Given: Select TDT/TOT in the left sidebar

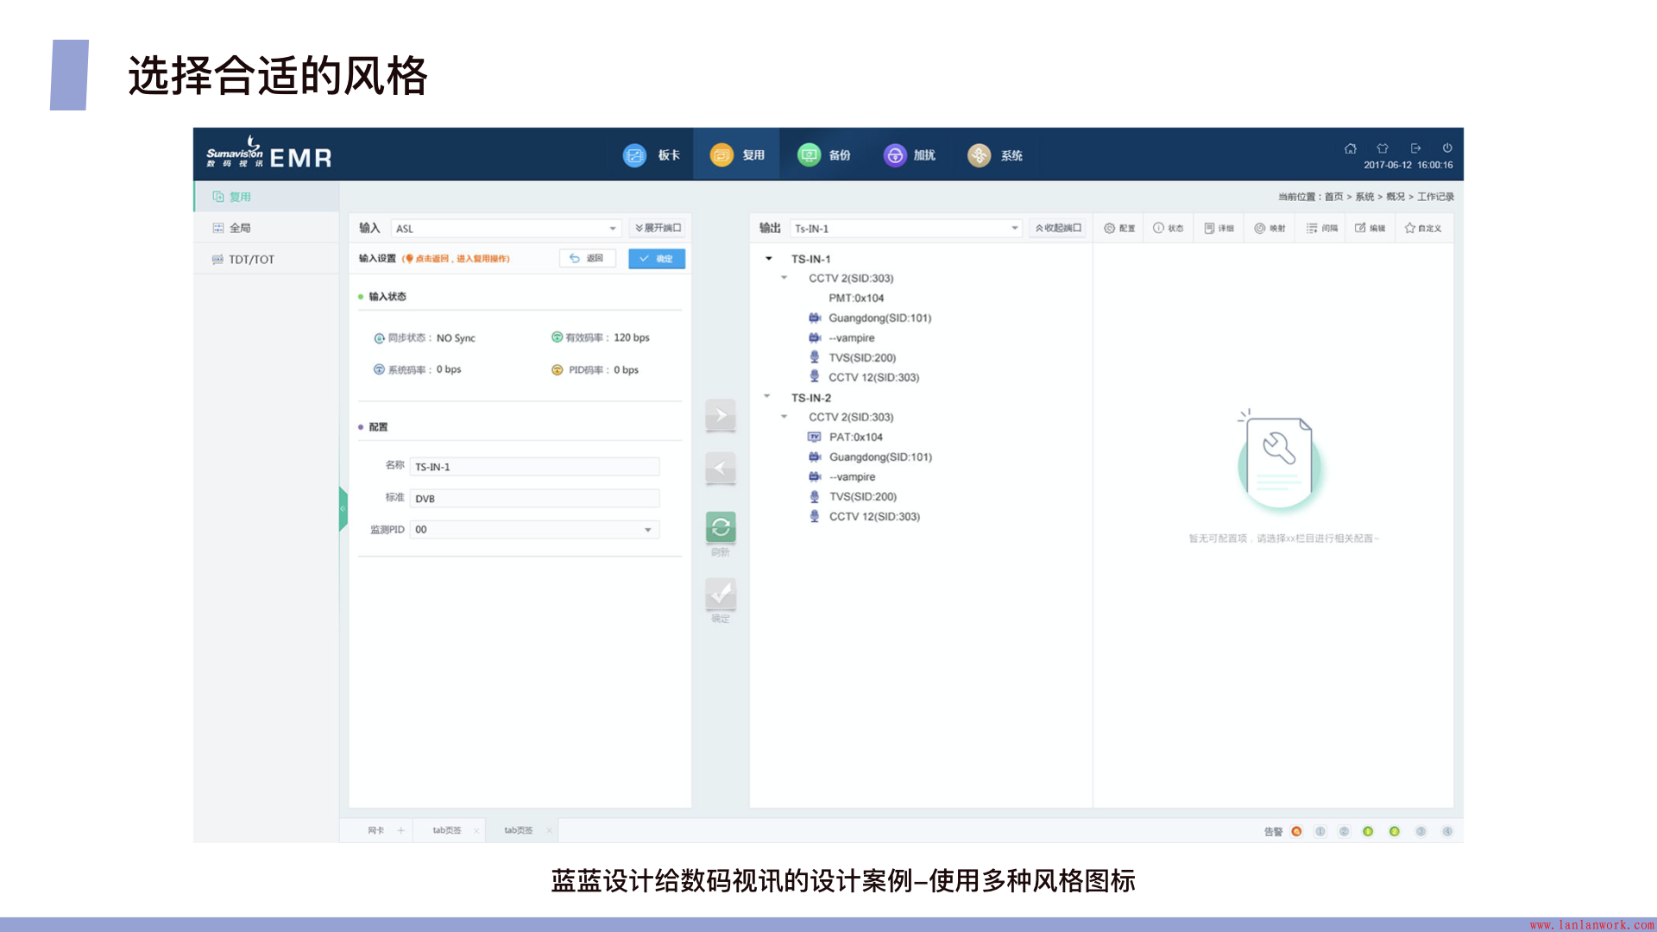Looking at the screenshot, I should 251,259.
